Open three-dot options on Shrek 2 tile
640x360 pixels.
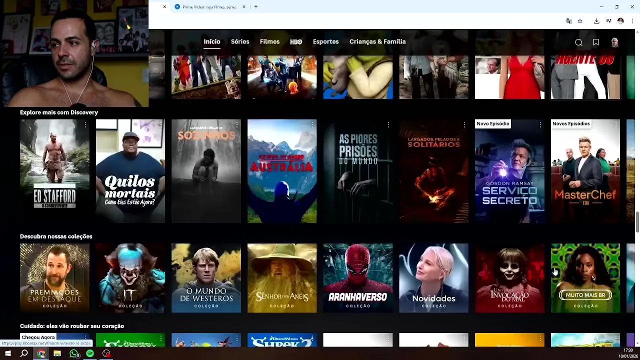click(x=312, y=339)
